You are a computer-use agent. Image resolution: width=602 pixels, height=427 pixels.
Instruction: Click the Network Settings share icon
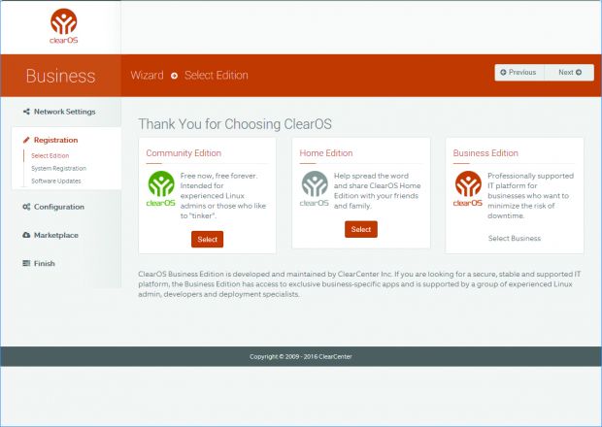pos(26,112)
